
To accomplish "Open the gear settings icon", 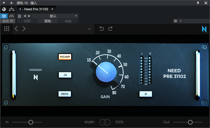I will (175, 21).
